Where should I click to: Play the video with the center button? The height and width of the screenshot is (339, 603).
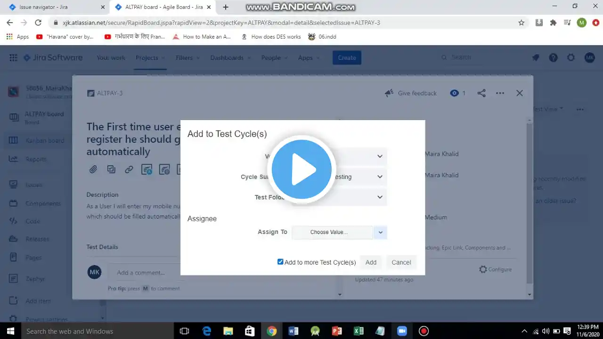(x=301, y=169)
